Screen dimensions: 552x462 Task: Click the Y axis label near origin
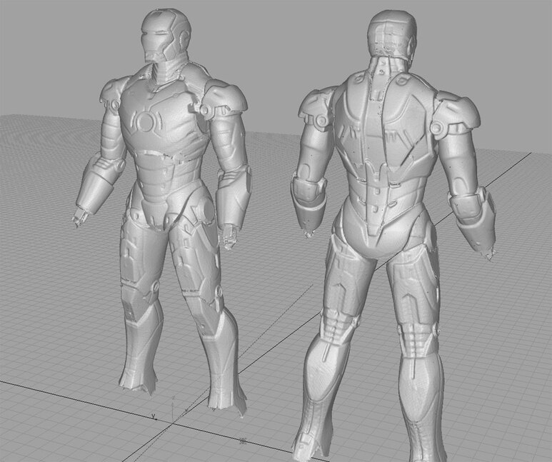click(154, 416)
